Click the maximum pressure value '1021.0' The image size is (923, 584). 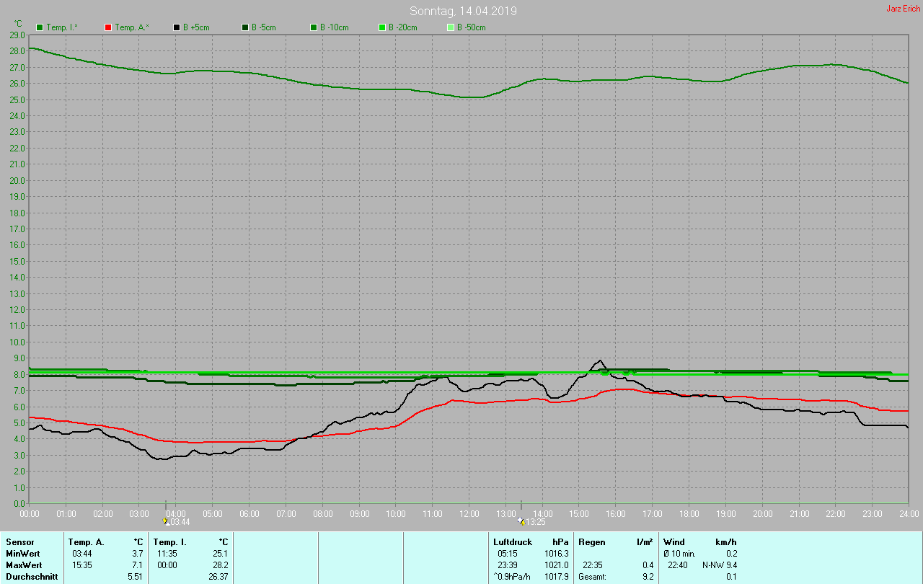[557, 565]
